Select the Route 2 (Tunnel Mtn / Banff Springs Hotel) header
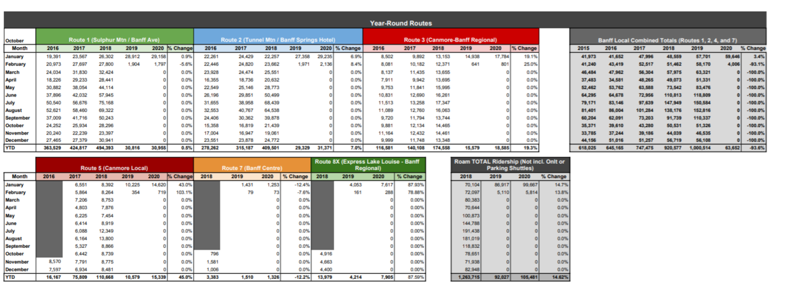799x282 pixels. pyautogui.click(x=278, y=37)
